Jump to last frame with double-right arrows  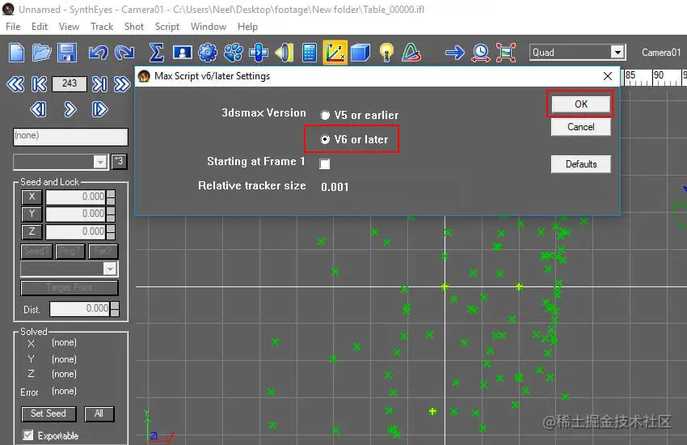(x=122, y=83)
